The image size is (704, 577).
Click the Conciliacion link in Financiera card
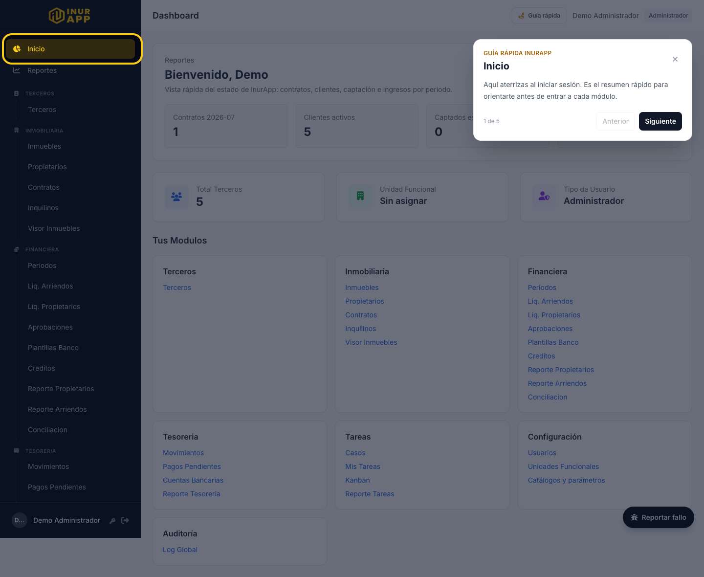(x=548, y=397)
